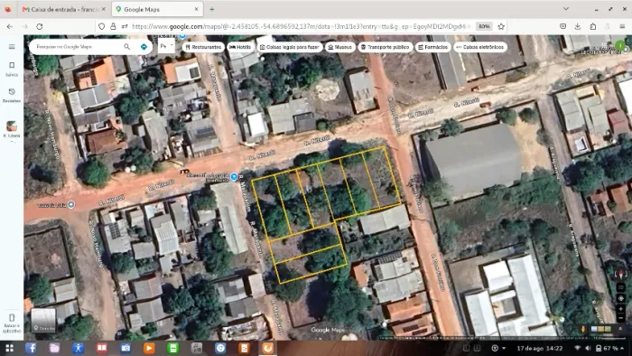Expand the imagery strip arrow at bottom right
Viewport: 632px width, 356px height.
pos(620,329)
